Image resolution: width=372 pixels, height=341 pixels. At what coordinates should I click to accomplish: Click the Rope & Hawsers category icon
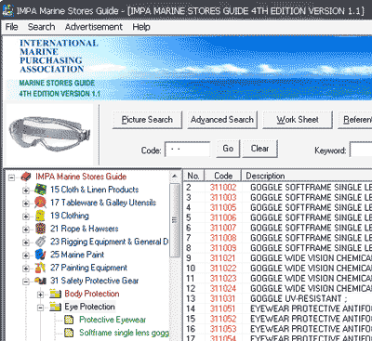(40, 229)
